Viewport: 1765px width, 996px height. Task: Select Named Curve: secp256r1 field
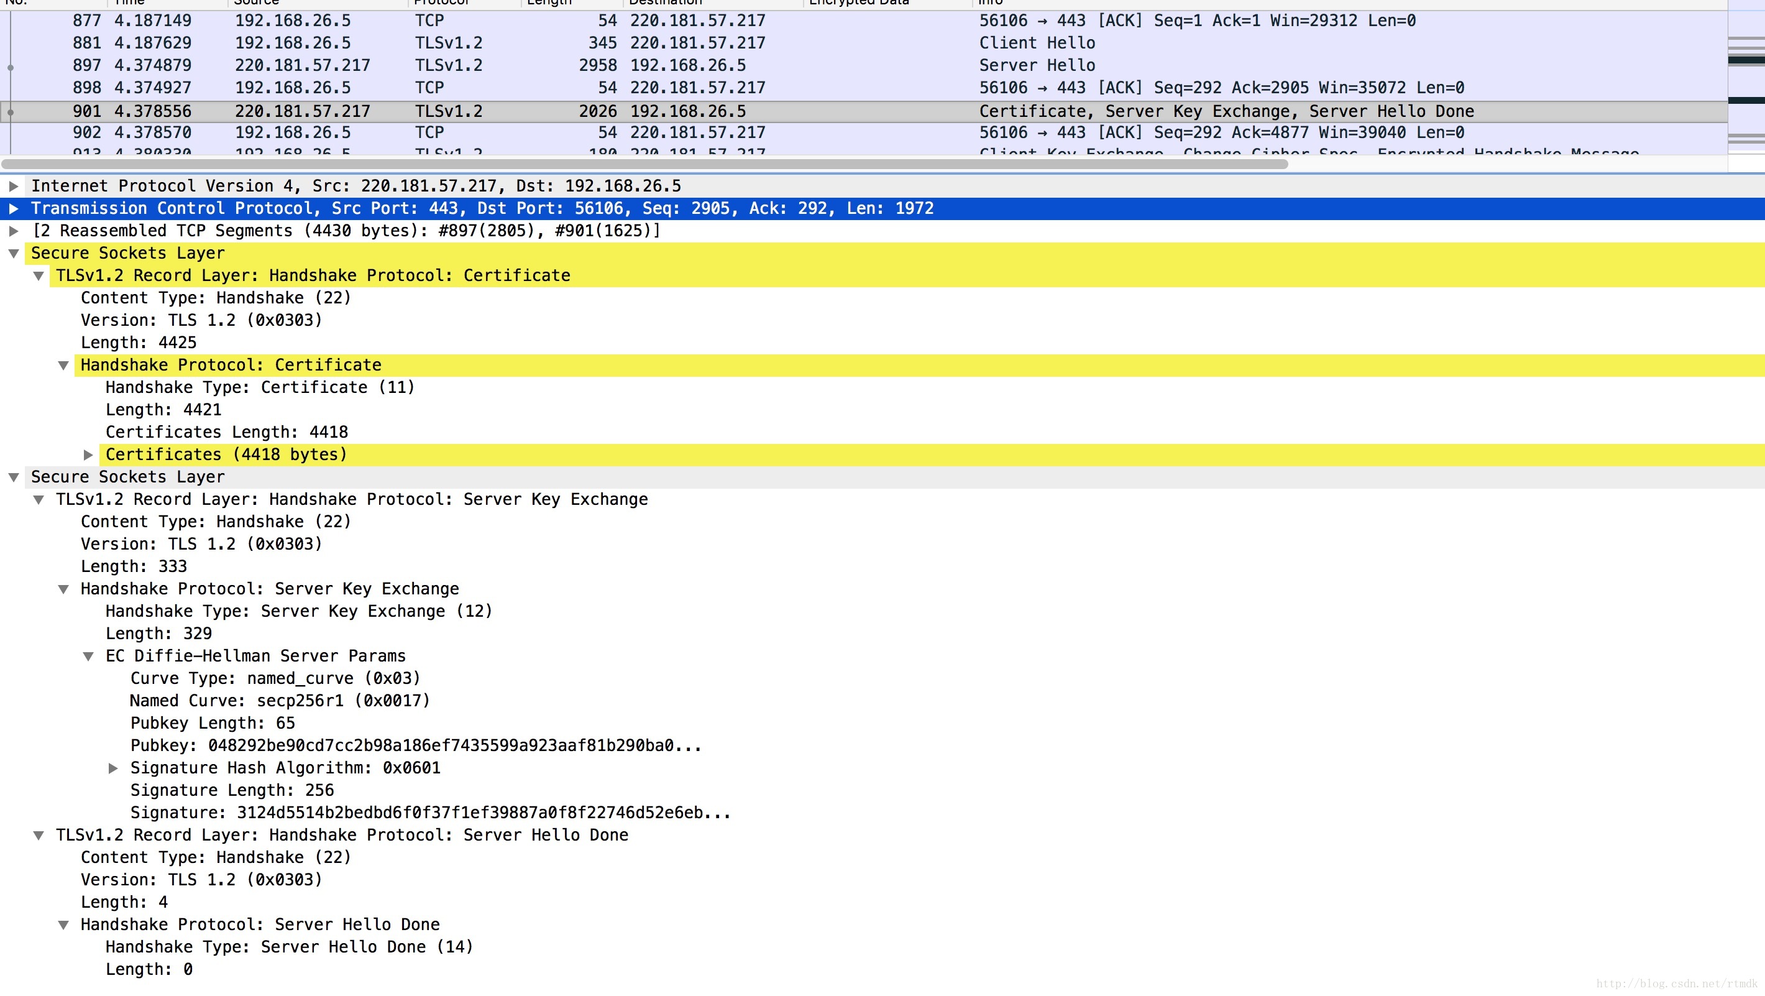pyautogui.click(x=280, y=701)
